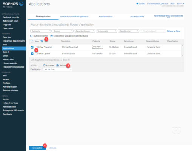Open Visionneuse de journaux link
192x151 pixels.
(x=158, y=3)
